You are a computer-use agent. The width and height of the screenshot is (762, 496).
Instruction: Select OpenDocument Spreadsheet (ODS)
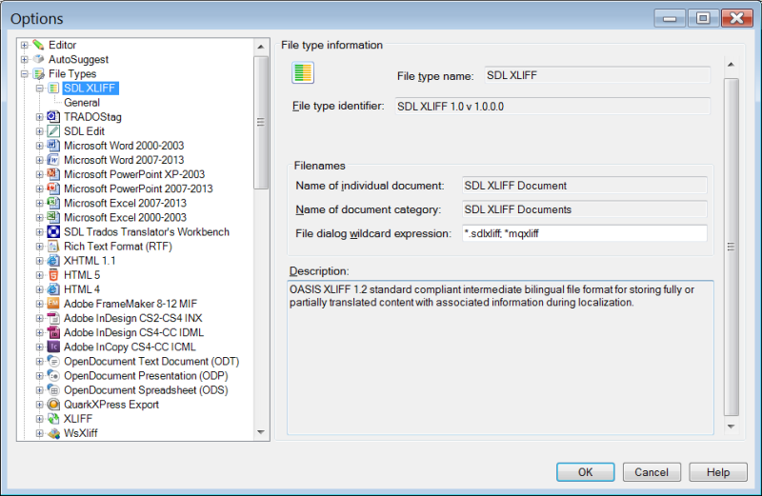[x=146, y=390]
